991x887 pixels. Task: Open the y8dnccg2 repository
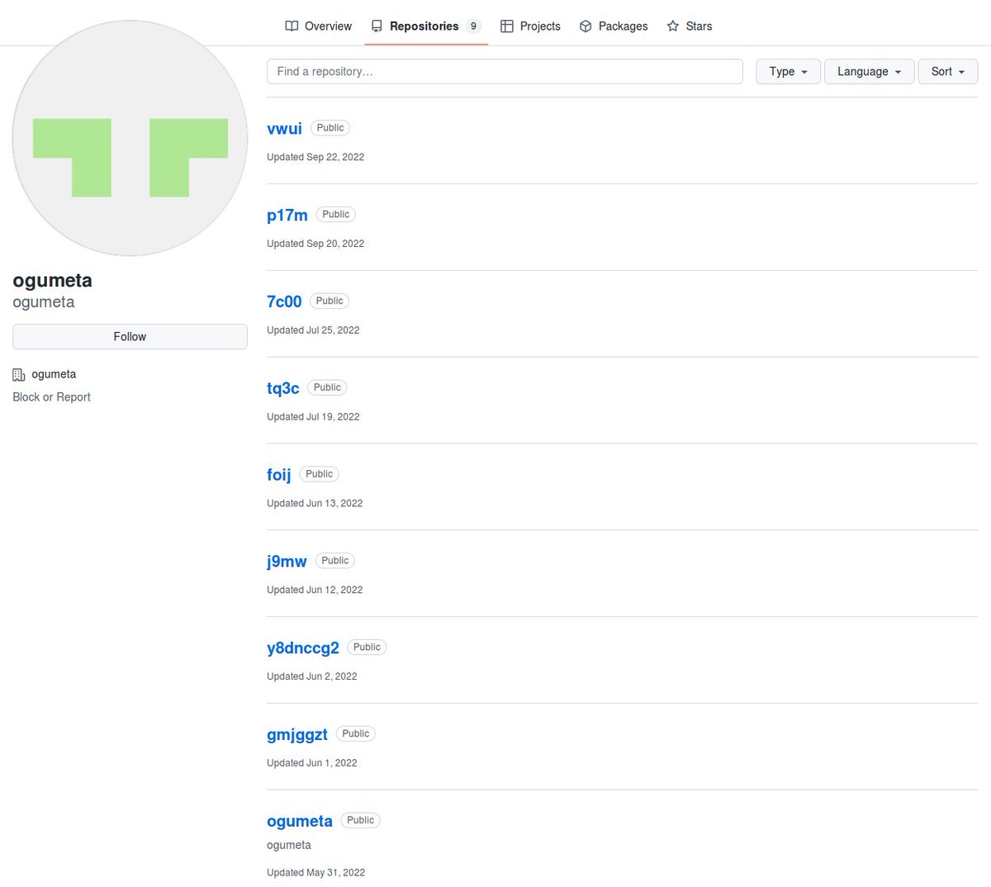(x=303, y=648)
